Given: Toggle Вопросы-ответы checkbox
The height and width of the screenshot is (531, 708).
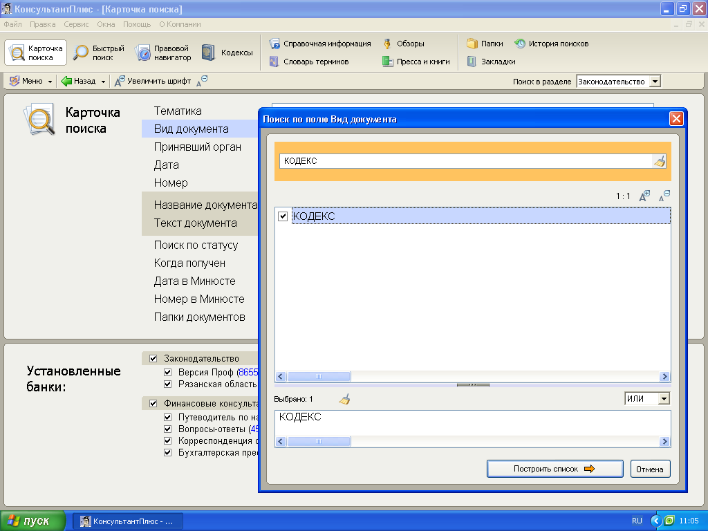Looking at the screenshot, I should click(167, 429).
